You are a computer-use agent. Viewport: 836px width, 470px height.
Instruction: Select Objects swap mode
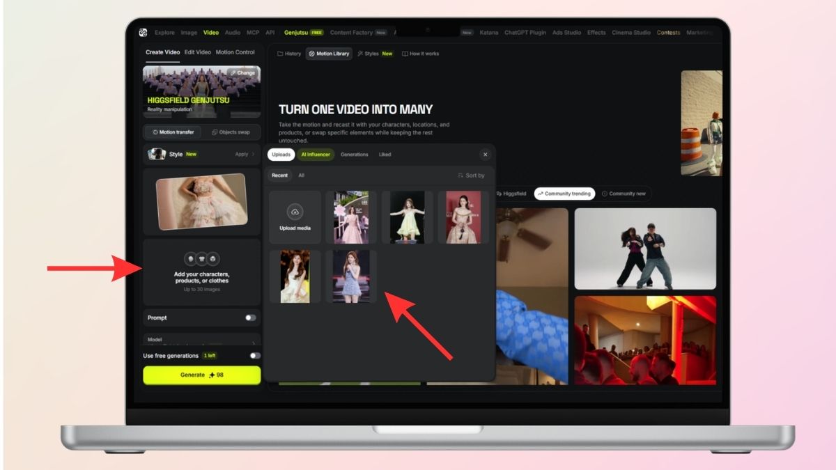click(231, 132)
